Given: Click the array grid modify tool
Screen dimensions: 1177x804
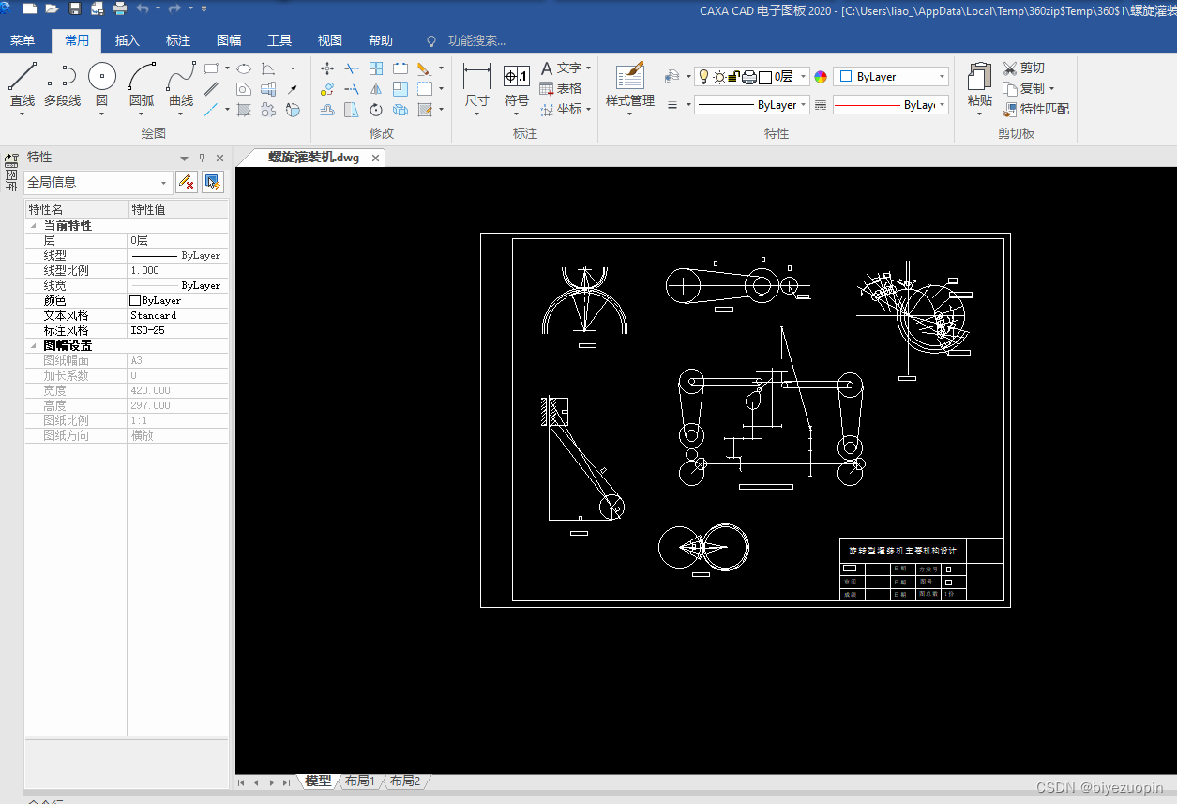Looking at the screenshot, I should point(376,68).
